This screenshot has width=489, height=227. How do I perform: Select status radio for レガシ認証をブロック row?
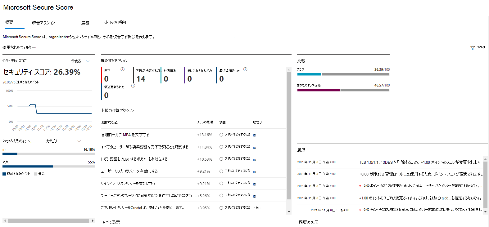[x=221, y=159]
